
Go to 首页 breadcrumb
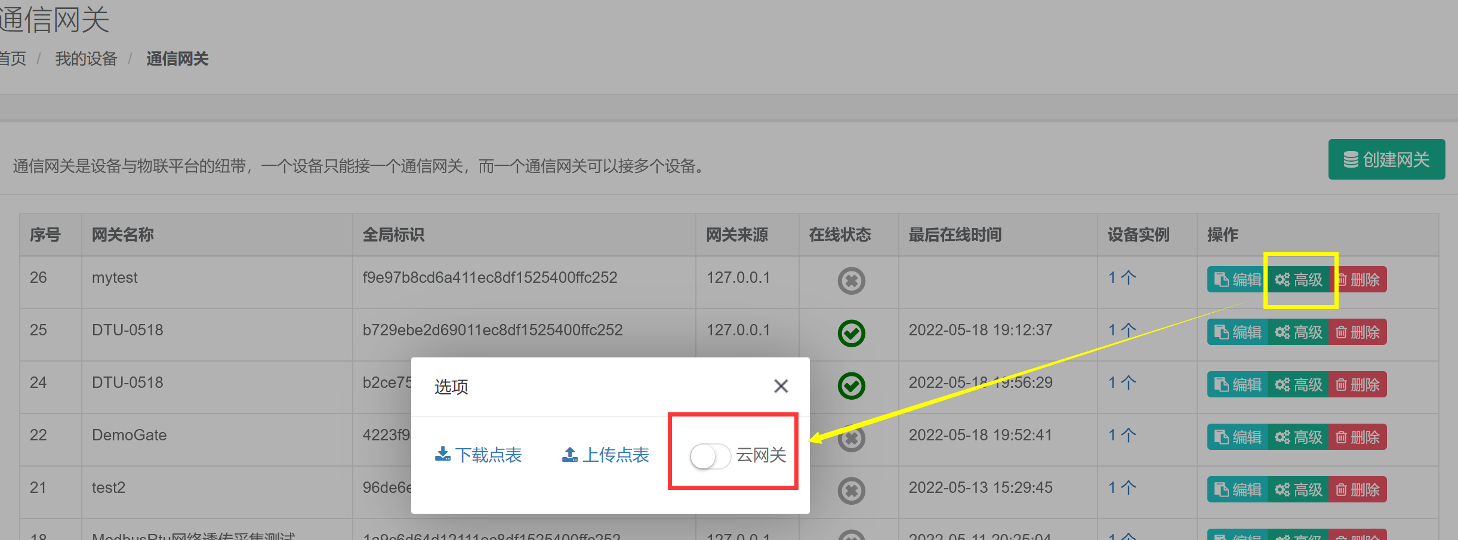pos(13,58)
